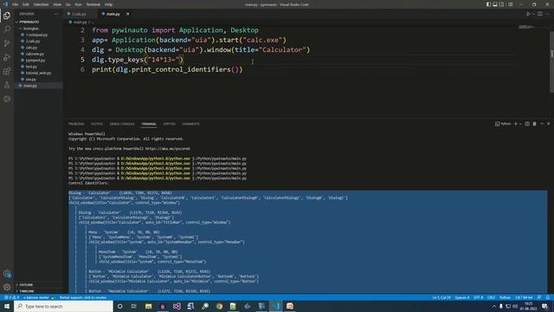Toggle the bottom panel layout icon

click(495, 4)
